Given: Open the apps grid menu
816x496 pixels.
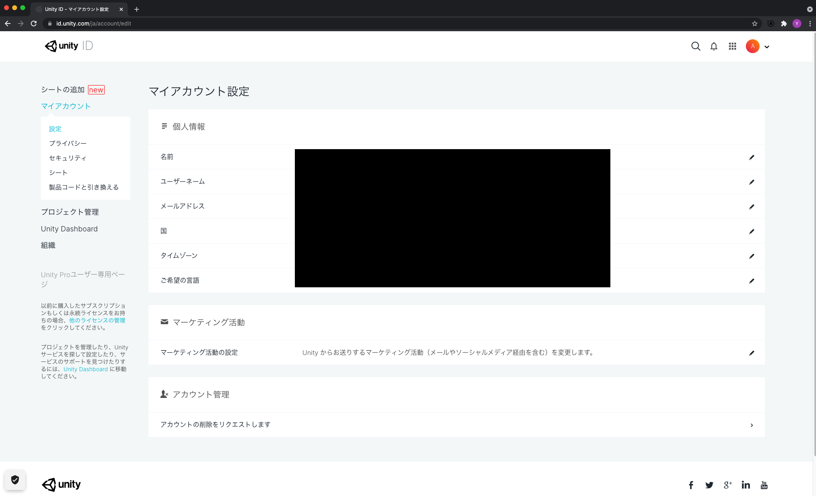Looking at the screenshot, I should point(732,46).
